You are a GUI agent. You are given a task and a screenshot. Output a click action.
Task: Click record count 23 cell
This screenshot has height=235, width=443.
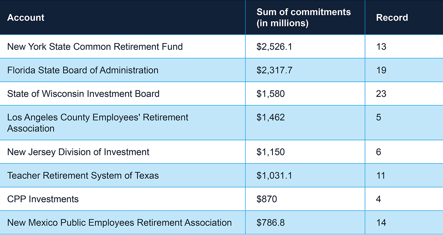pyautogui.click(x=381, y=94)
